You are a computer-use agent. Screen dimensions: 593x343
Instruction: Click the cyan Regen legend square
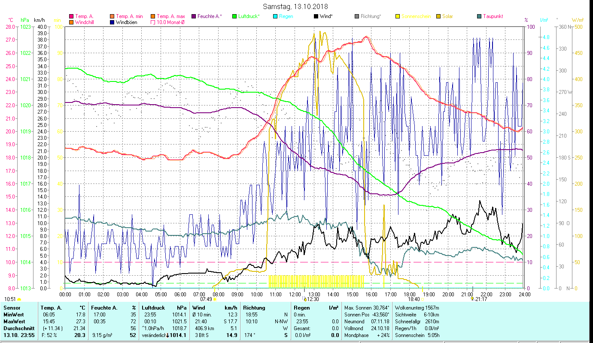tap(275, 17)
